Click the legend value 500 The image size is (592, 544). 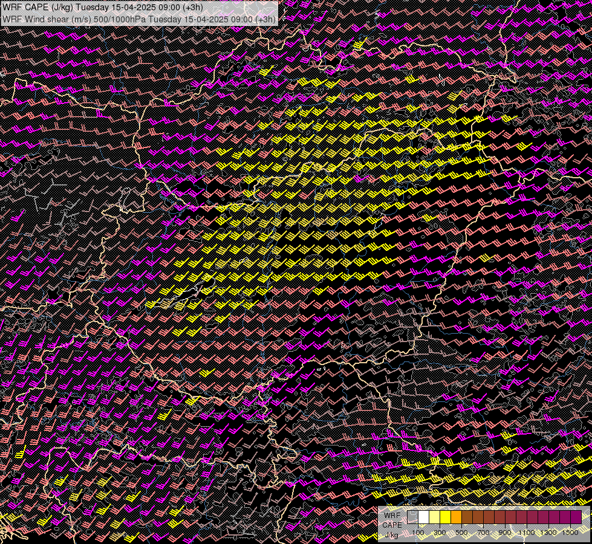pyautogui.click(x=461, y=533)
